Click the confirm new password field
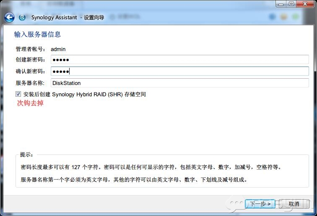 click(x=180, y=71)
